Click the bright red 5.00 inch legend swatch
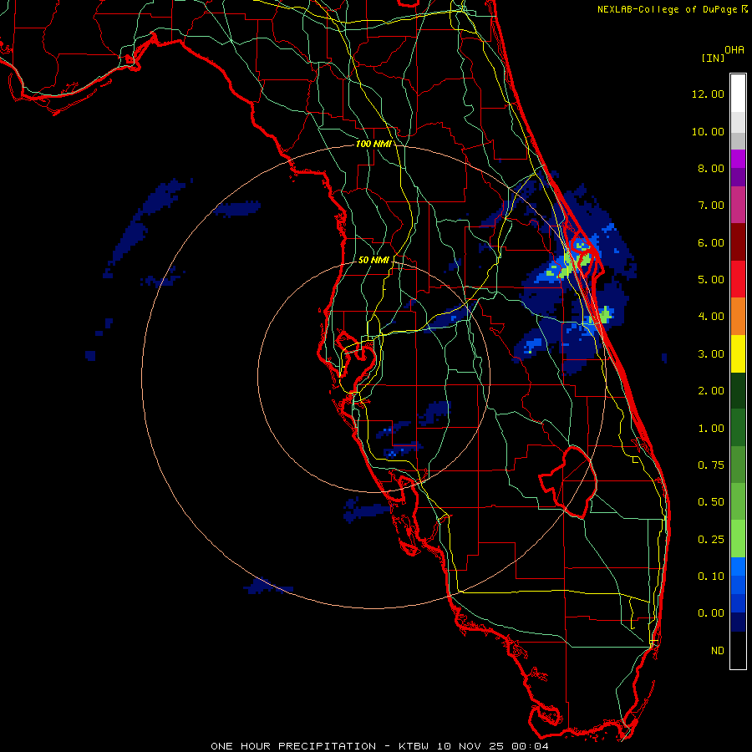This screenshot has height=752, width=752. [x=738, y=279]
